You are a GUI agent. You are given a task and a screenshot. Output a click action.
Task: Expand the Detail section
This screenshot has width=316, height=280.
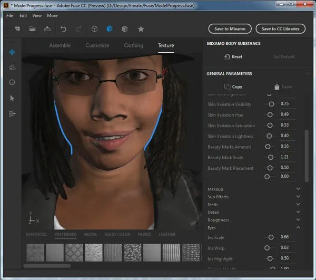click(x=298, y=212)
